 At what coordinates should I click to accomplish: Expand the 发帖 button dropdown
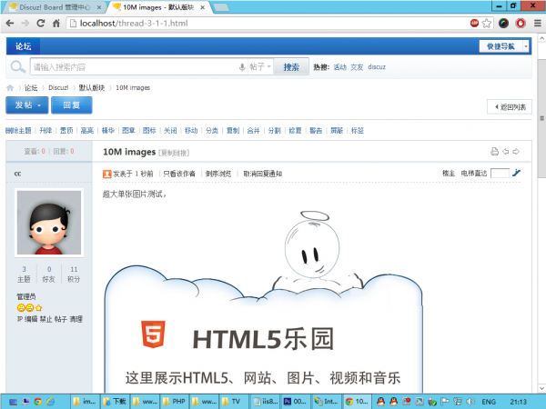(39, 105)
